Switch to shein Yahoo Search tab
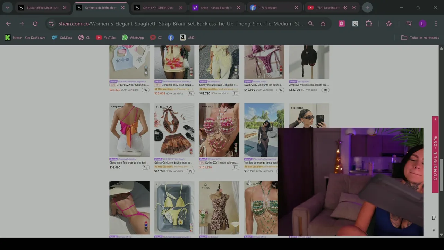The height and width of the screenshot is (250, 444). click(216, 7)
